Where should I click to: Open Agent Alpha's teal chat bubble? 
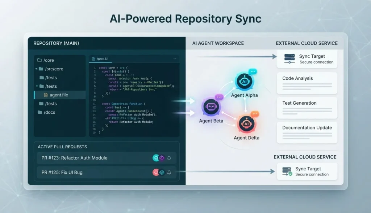click(253, 71)
